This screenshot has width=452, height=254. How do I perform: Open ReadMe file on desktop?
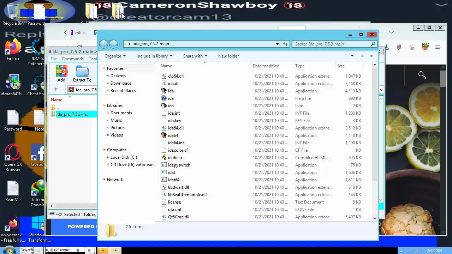(x=13, y=191)
